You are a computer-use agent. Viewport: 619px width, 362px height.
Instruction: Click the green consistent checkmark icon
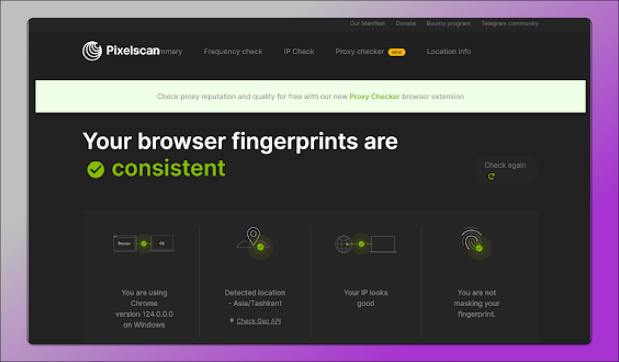tap(96, 170)
